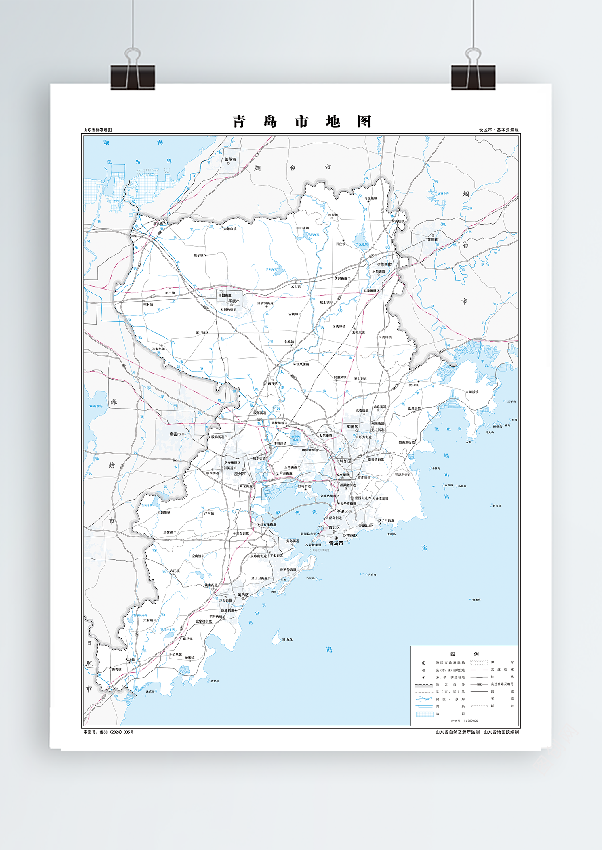Click the 洋河镇 town label
Screen dimensions: 602x850
[x=209, y=514]
